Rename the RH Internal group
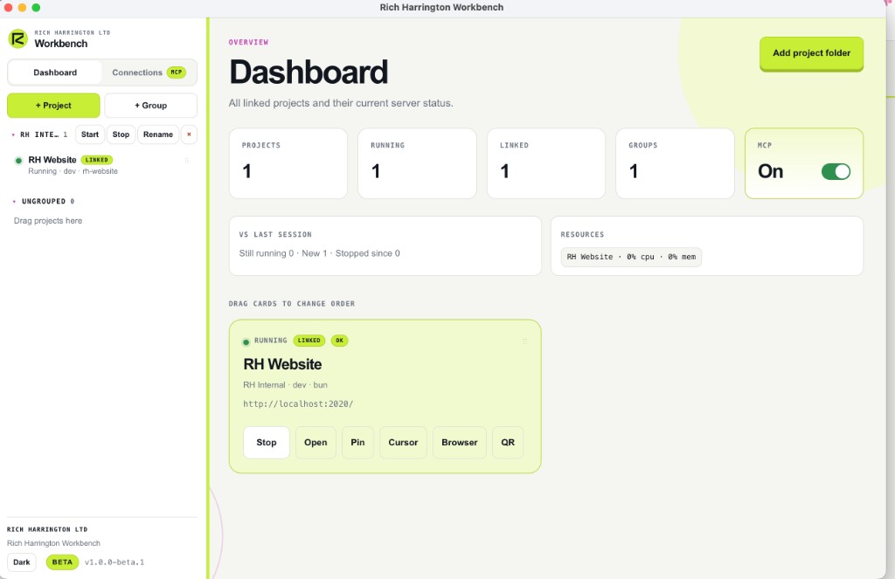The image size is (895, 579). (157, 134)
